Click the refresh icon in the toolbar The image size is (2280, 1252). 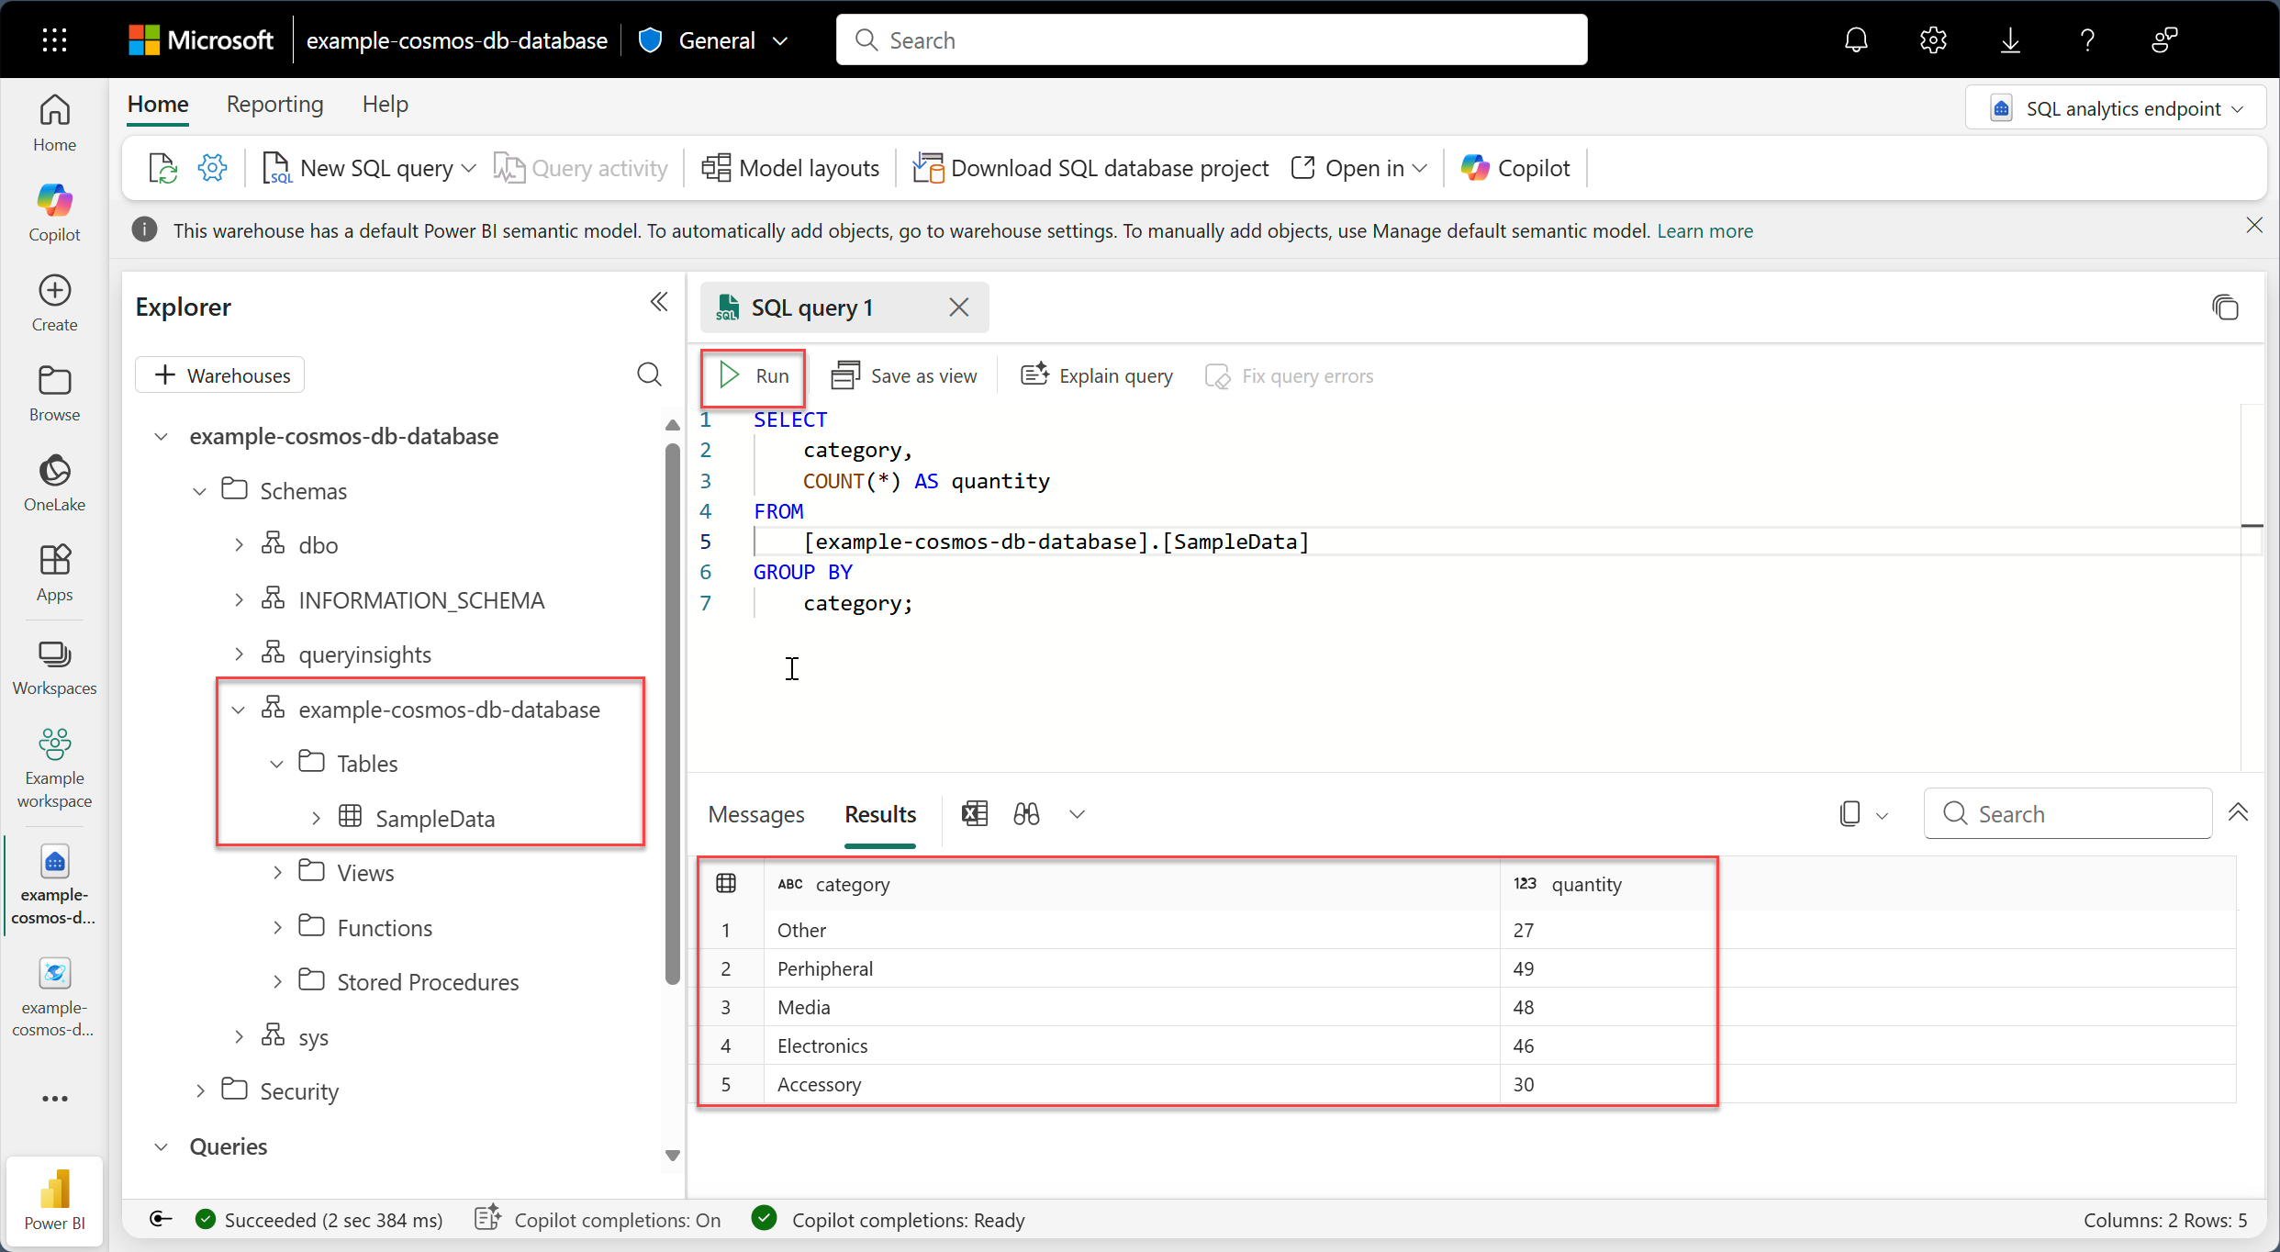coord(162,168)
